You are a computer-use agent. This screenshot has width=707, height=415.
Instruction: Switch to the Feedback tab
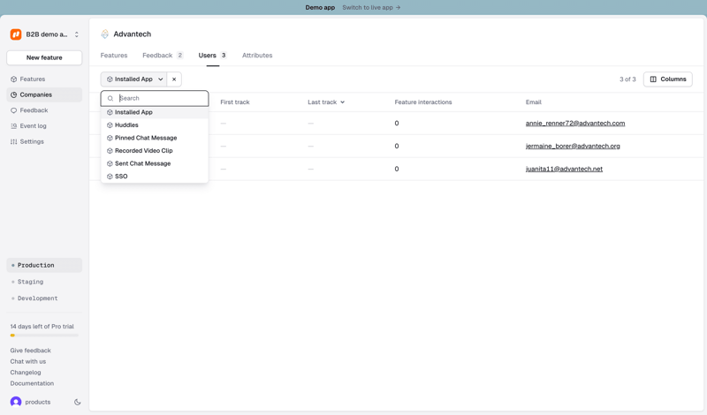coord(163,56)
